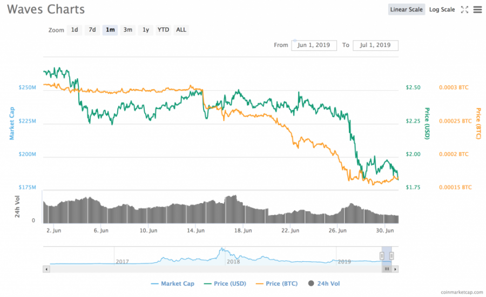Screen dimensions: 486x297
Task: Show year-to-date with YTD
Action: point(163,30)
